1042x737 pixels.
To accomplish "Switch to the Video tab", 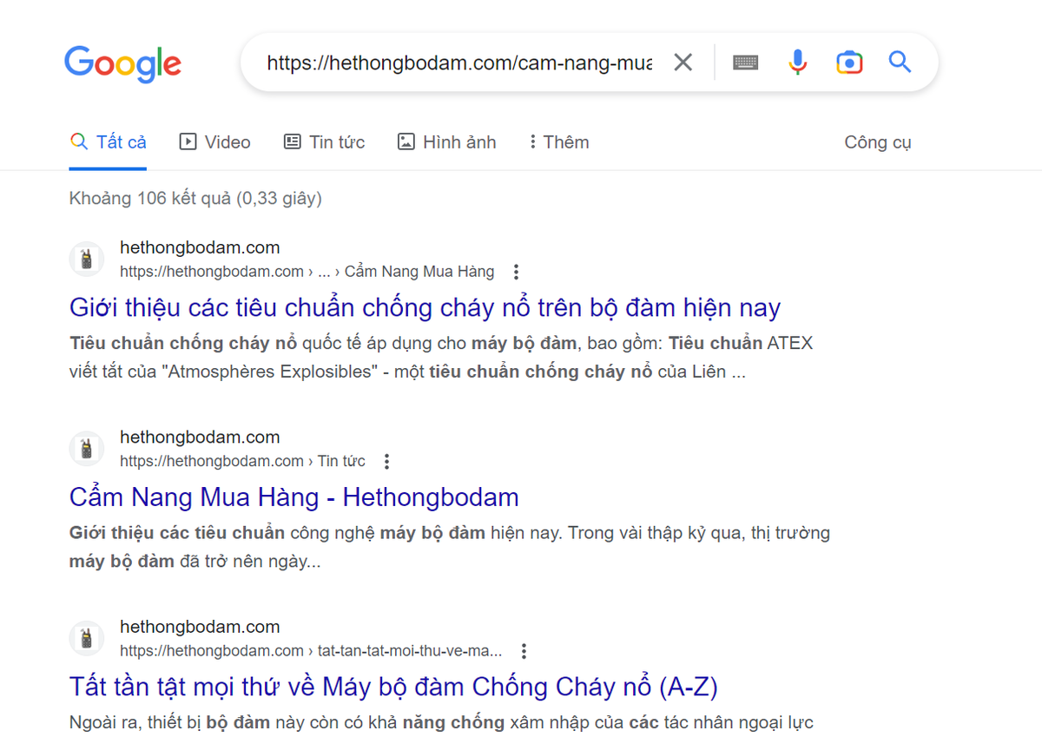I will (x=214, y=142).
